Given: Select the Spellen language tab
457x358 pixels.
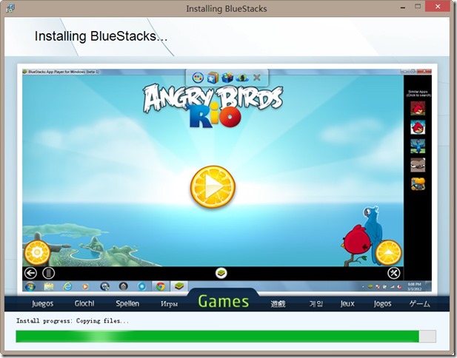Looking at the screenshot, I should click(127, 303).
